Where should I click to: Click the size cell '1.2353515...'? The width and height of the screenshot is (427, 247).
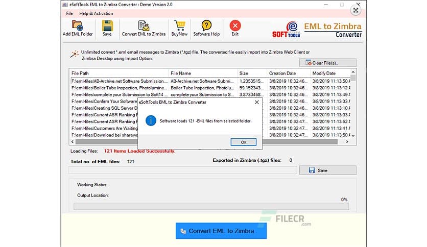(x=251, y=81)
